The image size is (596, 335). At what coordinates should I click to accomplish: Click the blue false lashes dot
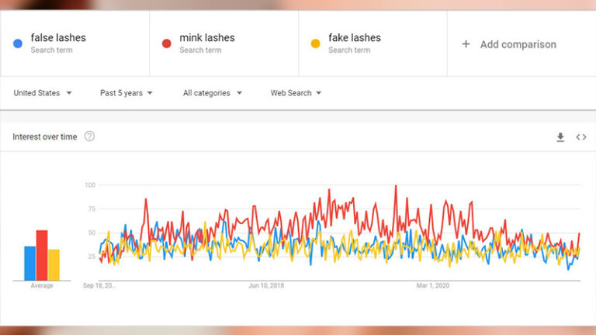(17, 43)
